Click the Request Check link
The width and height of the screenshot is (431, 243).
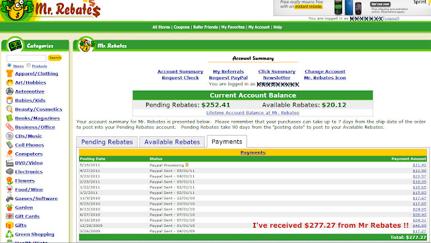tap(180, 78)
